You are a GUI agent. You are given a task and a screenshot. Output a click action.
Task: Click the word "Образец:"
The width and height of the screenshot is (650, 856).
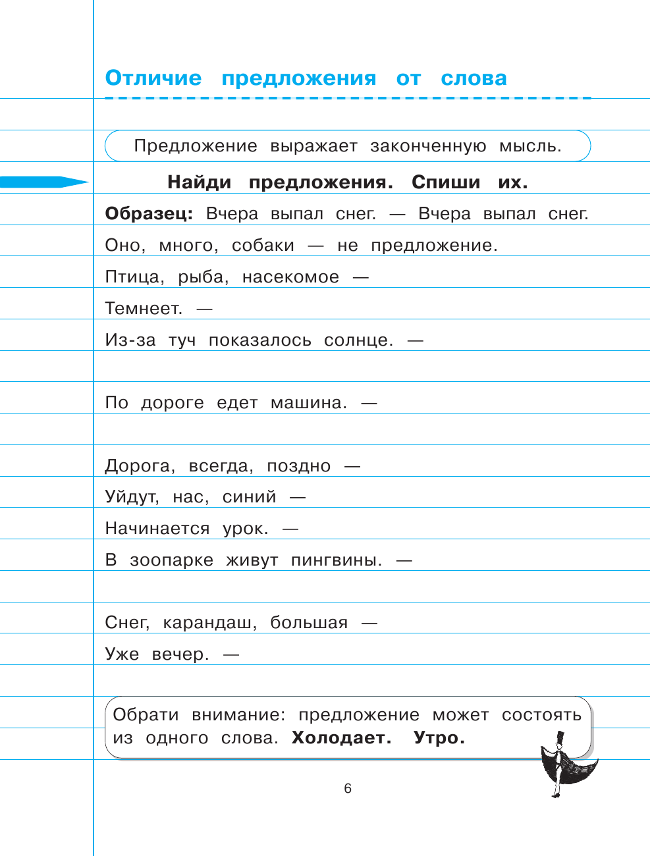point(149,215)
